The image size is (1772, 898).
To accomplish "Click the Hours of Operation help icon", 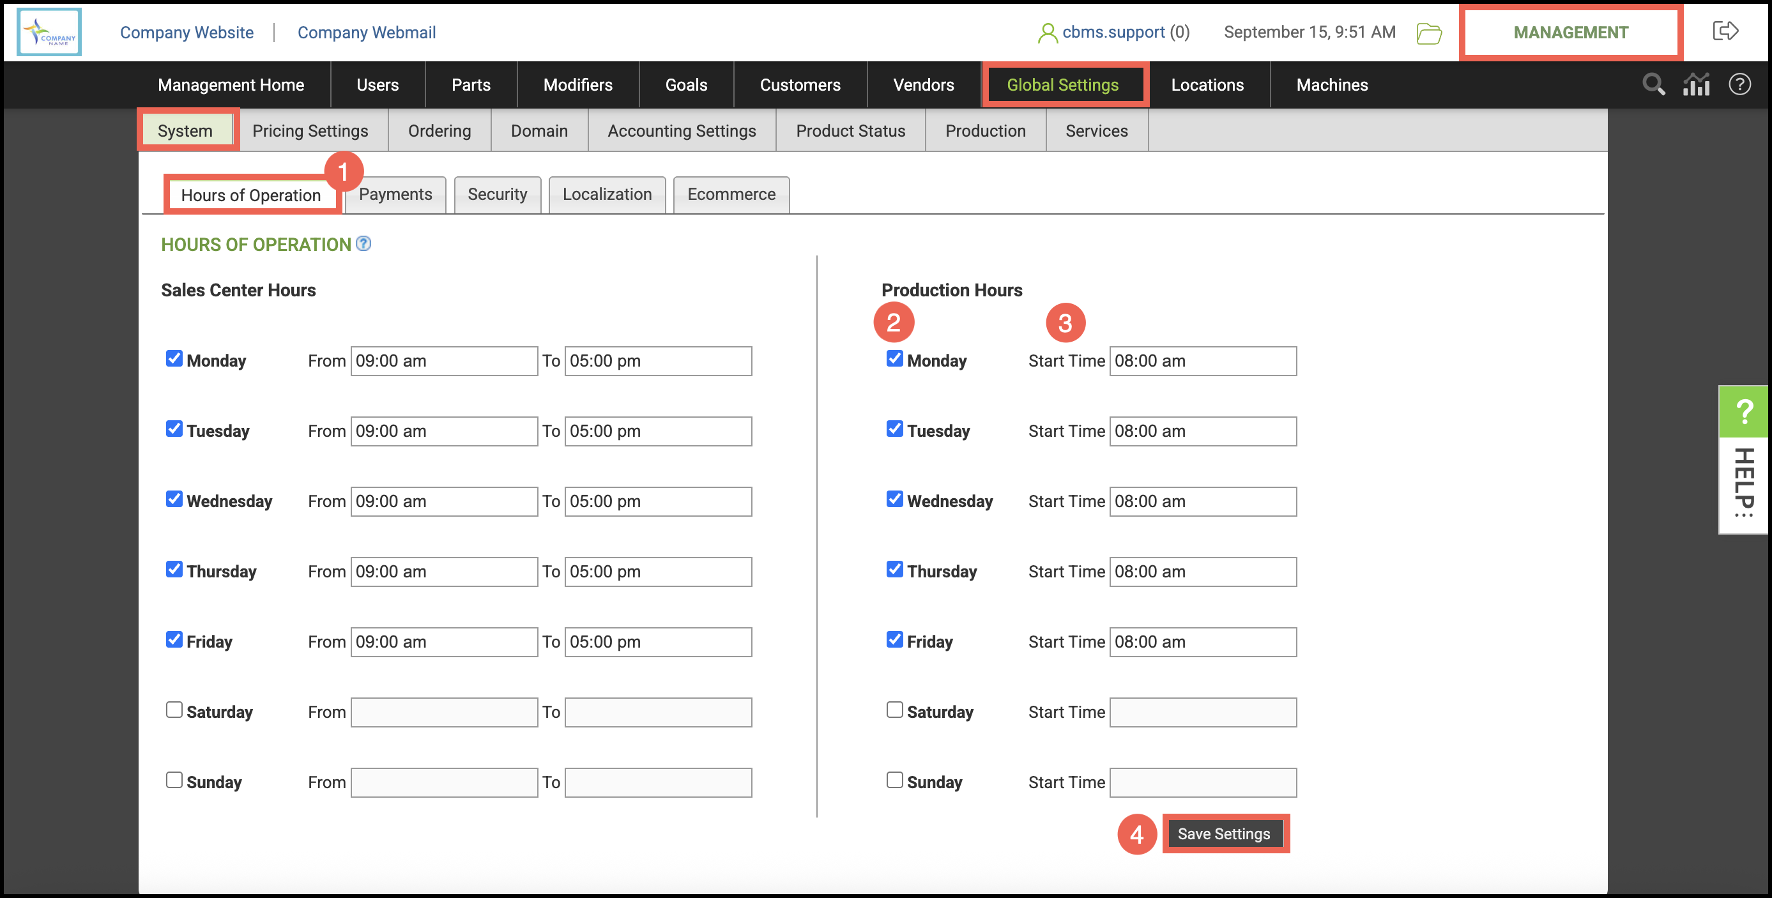I will [x=363, y=243].
